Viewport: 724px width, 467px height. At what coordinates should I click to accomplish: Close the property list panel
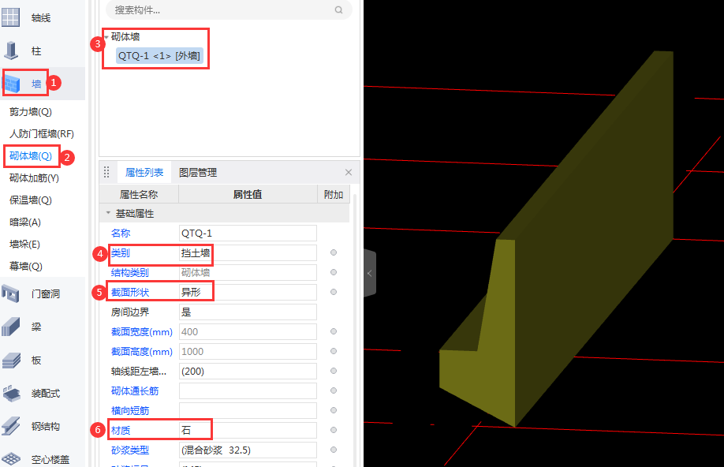click(x=349, y=172)
